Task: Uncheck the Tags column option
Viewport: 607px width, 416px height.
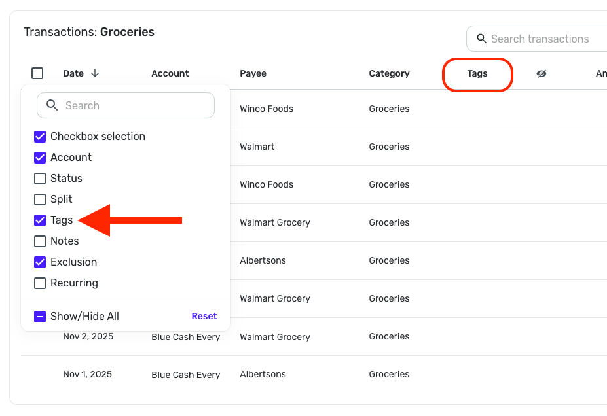Action: (x=40, y=220)
